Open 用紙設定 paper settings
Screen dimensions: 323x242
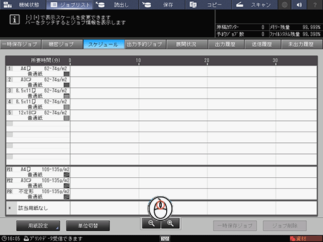38,226
